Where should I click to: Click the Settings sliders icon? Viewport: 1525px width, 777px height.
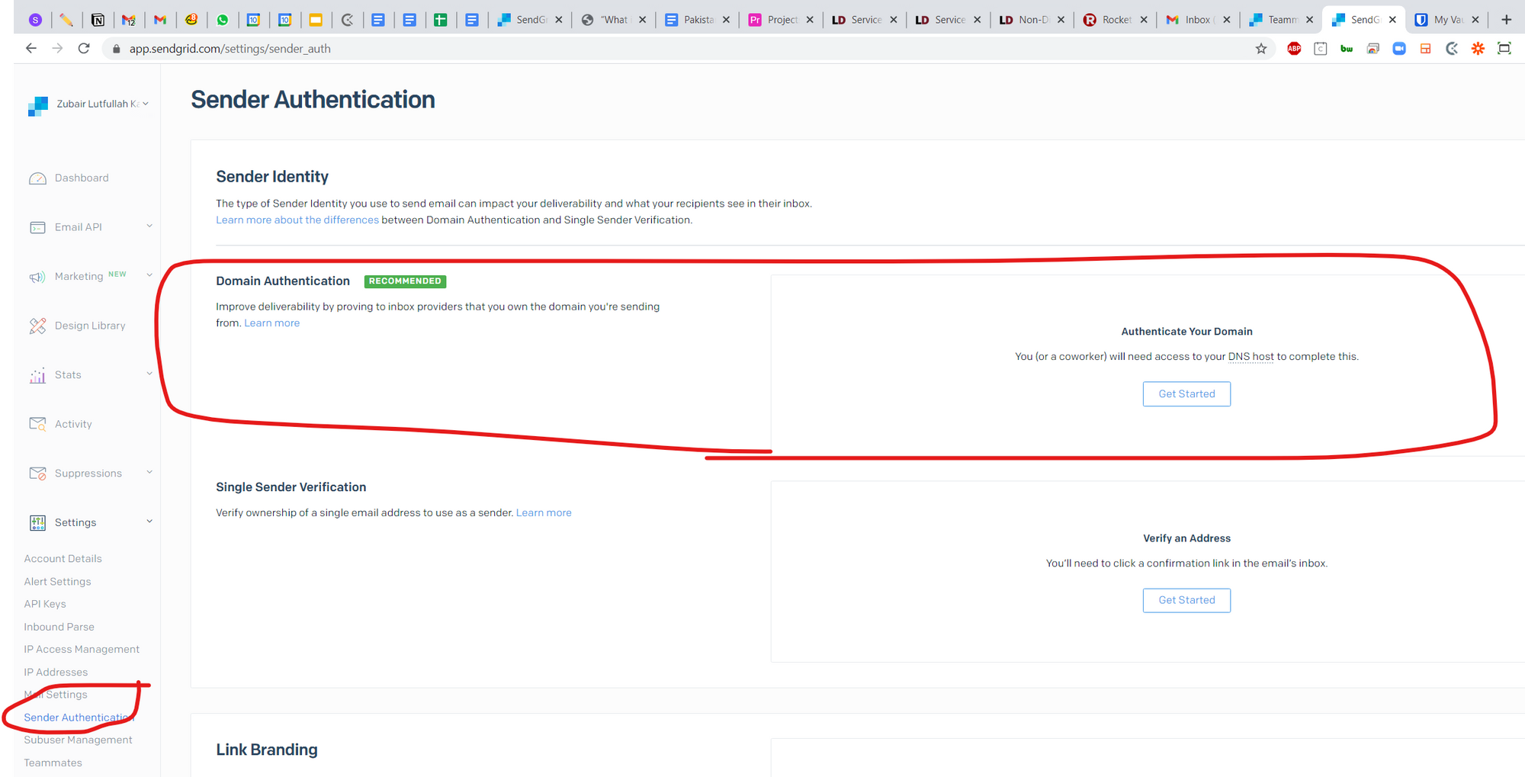(37, 522)
